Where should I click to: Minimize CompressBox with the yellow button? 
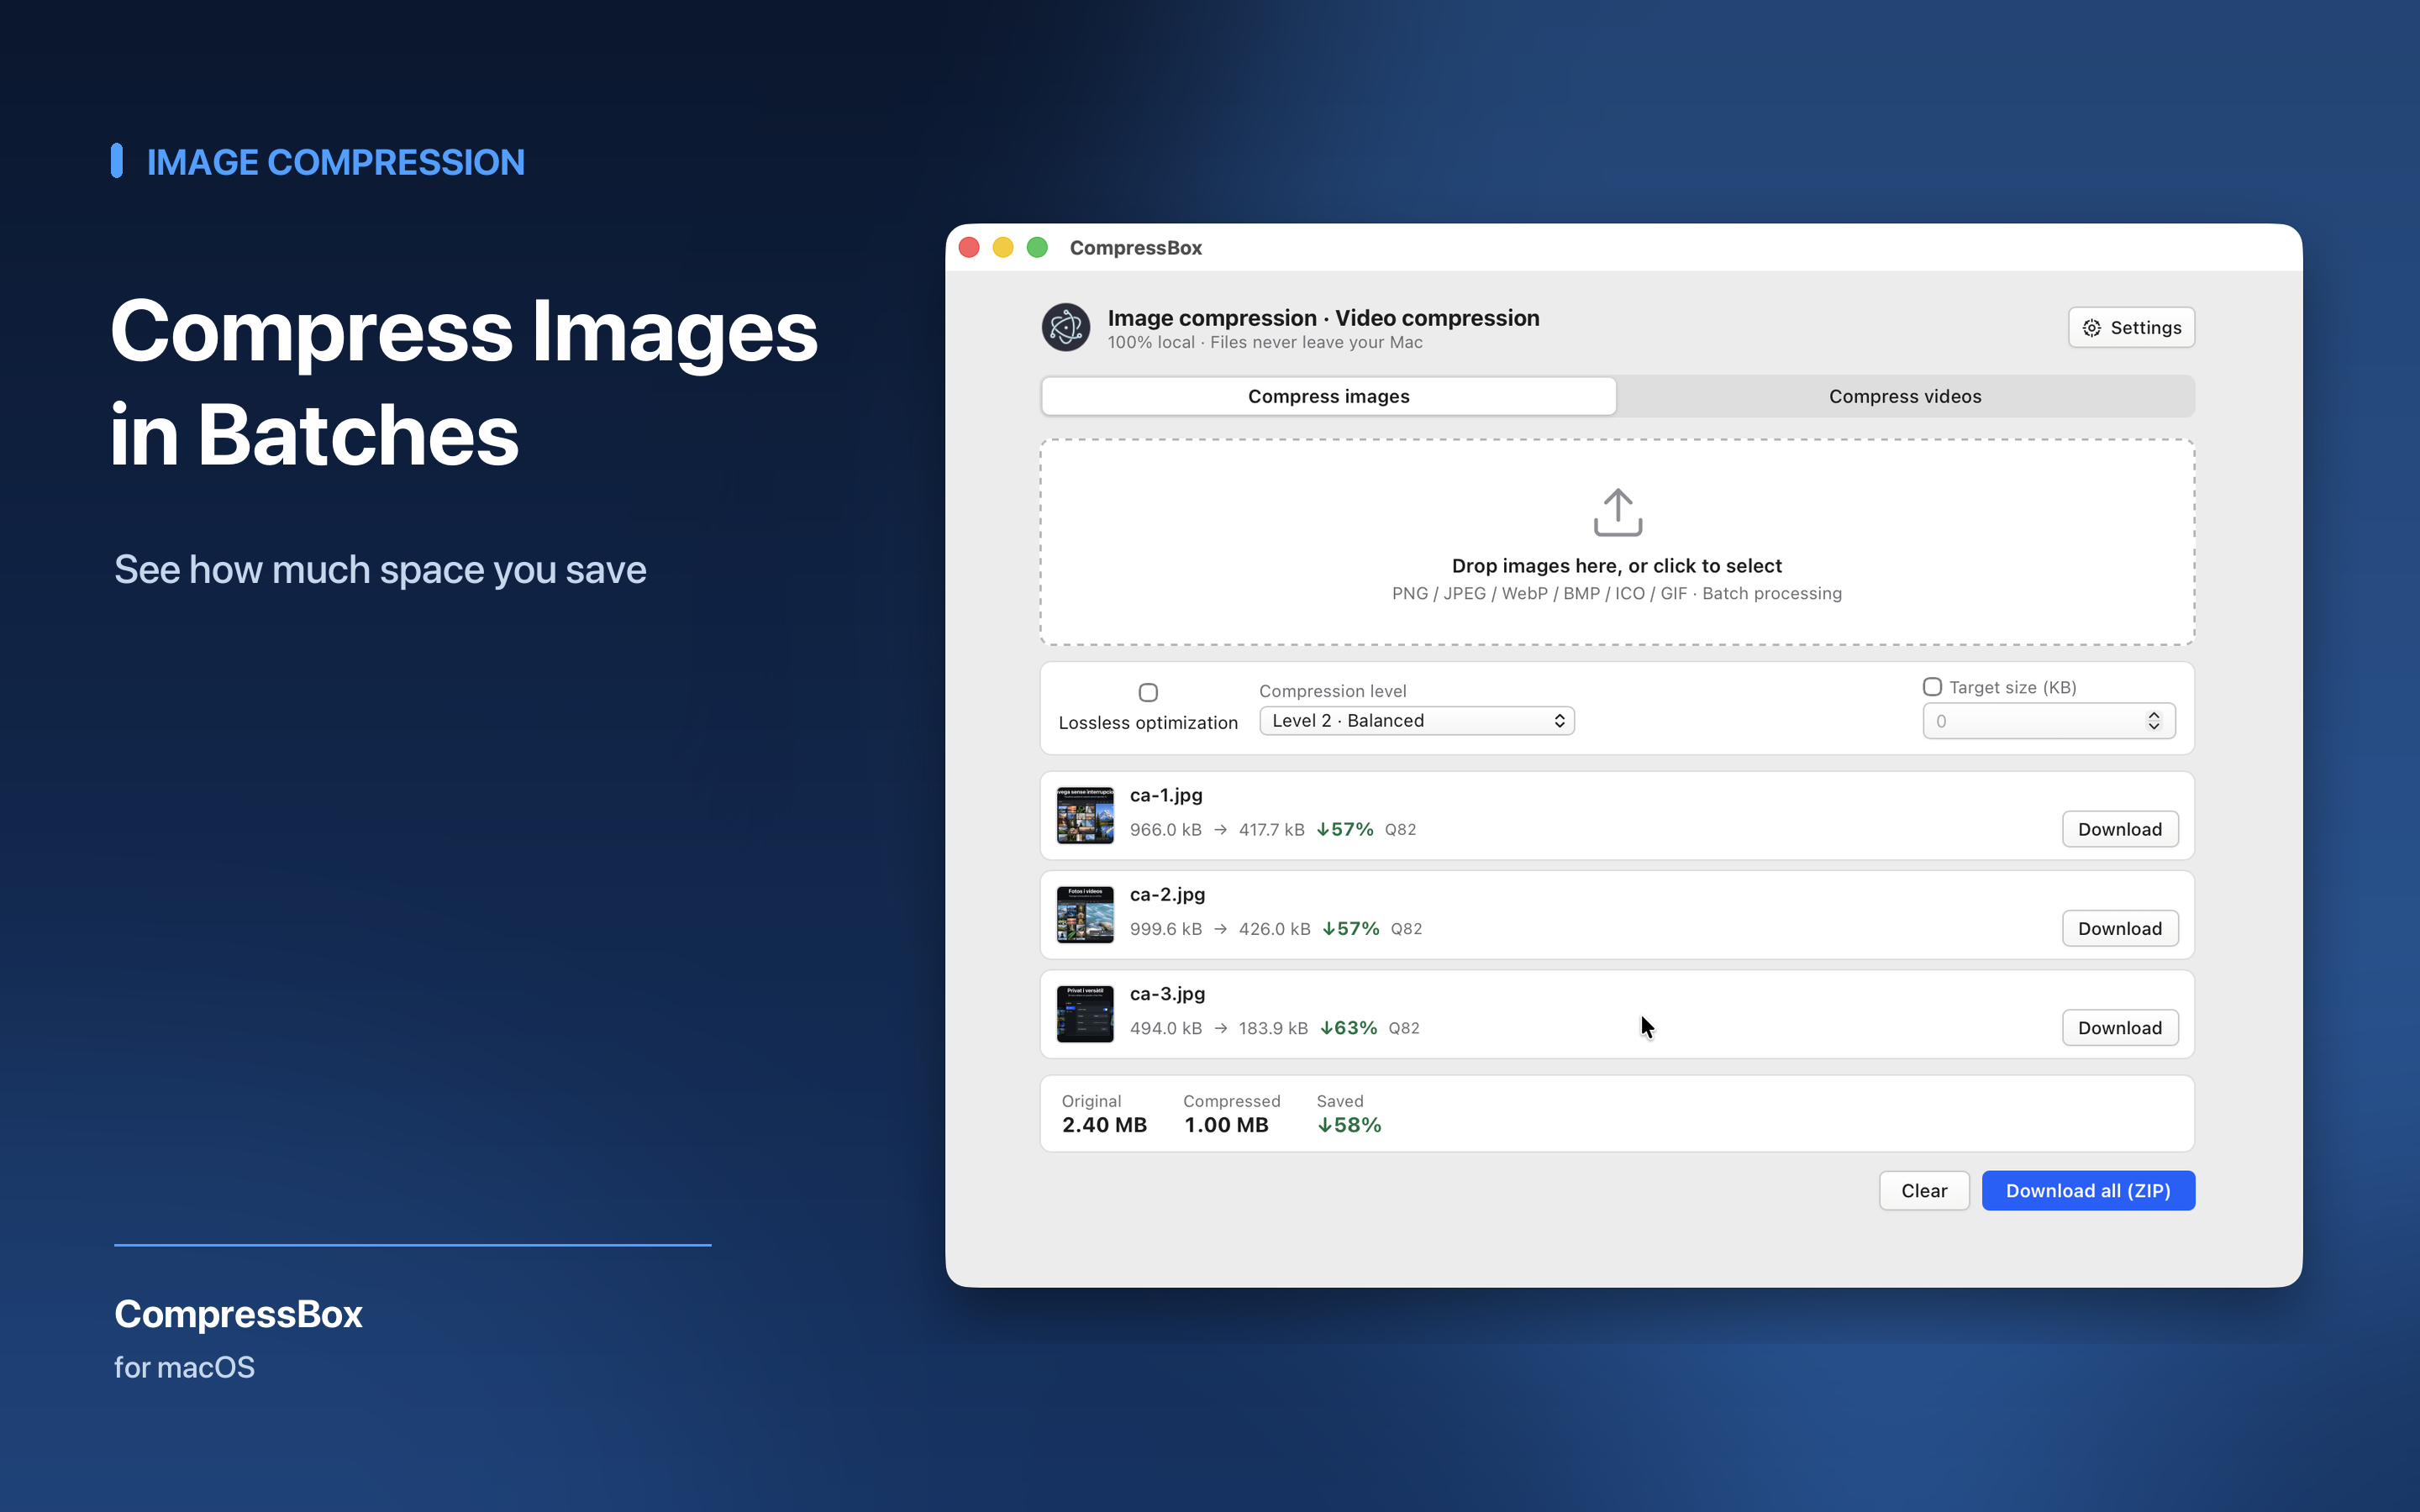click(x=1003, y=247)
